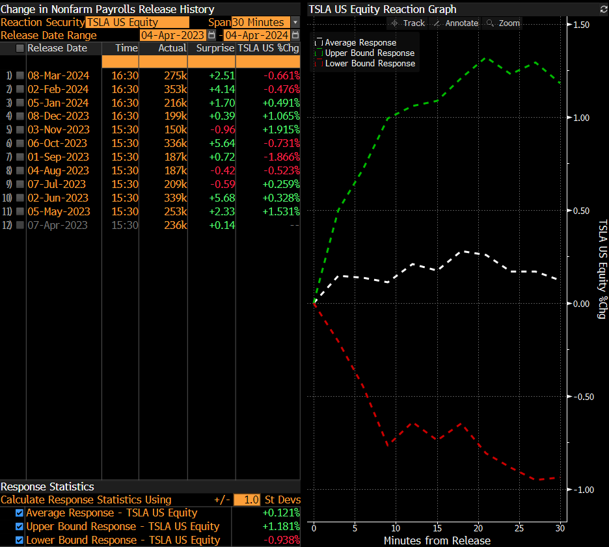Uncheck Lower Bound Response statistic checkbox
This screenshot has height=547, width=609.
[20, 540]
